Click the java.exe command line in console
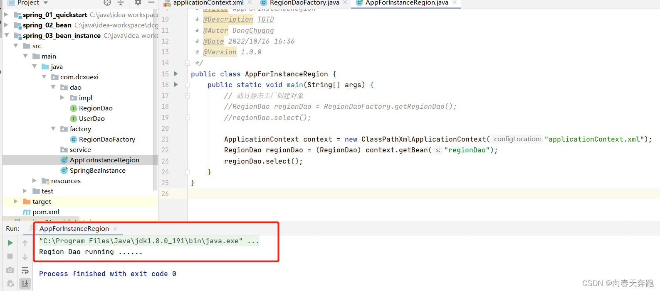The width and height of the screenshot is (660, 291). 149,241
